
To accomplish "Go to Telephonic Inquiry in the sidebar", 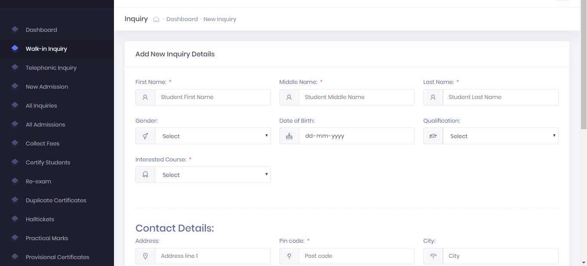I will coord(57,68).
